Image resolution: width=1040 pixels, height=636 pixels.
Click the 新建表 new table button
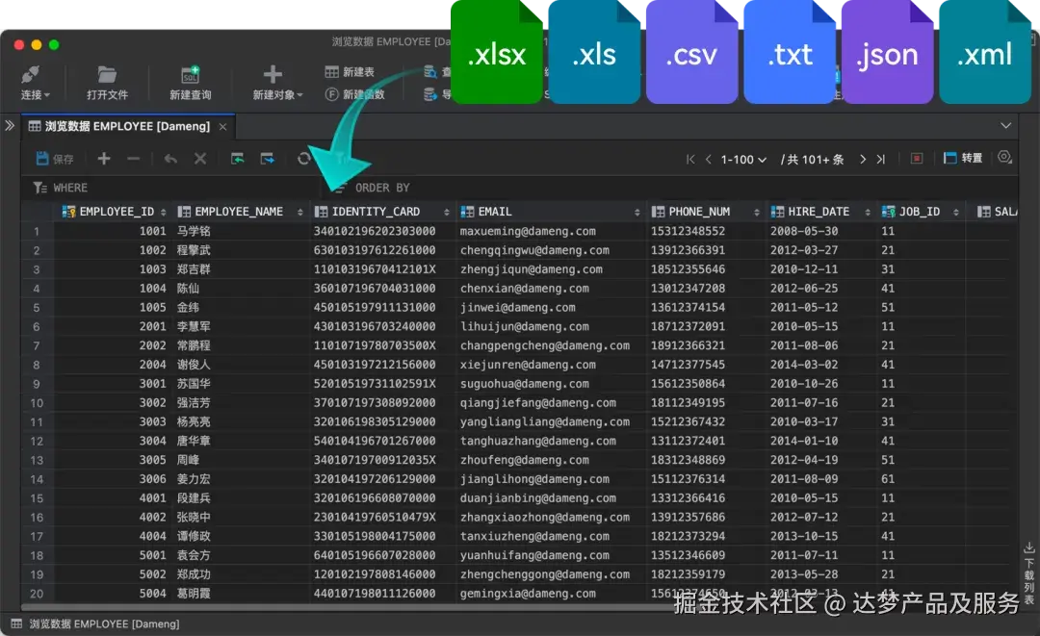pyautogui.click(x=350, y=71)
